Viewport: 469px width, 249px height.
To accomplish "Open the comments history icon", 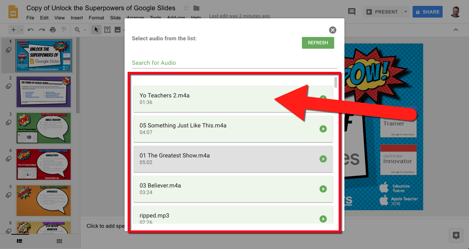I will 352,12.
